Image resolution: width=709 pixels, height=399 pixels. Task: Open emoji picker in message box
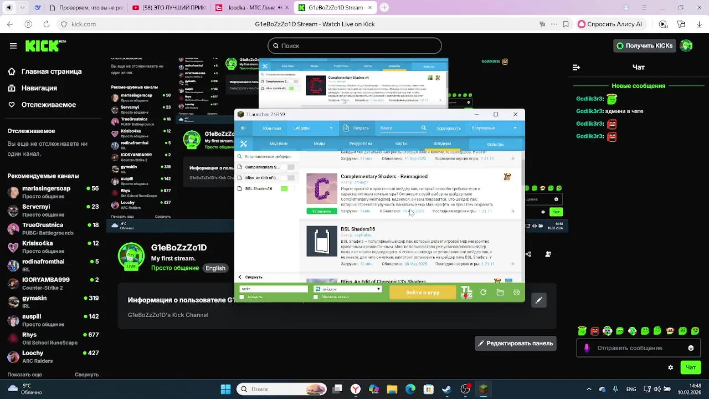[691, 348]
